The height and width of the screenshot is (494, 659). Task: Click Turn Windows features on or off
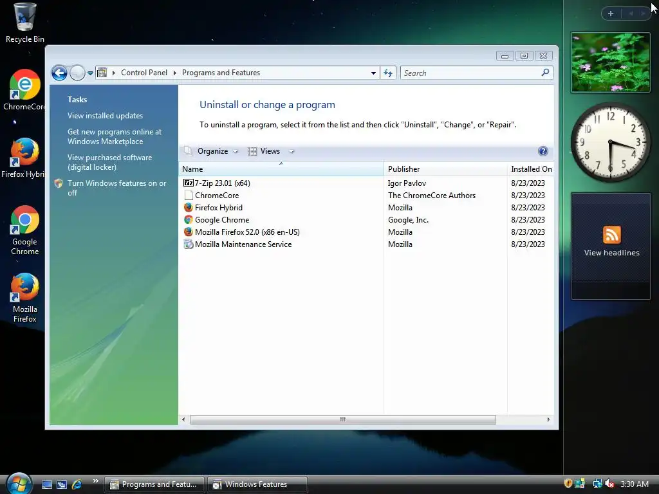tap(117, 188)
